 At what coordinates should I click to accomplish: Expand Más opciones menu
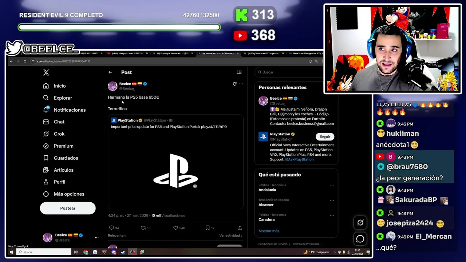(64, 194)
